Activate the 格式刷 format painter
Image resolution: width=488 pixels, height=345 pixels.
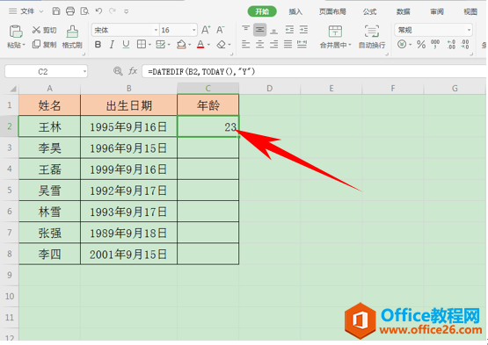point(72,37)
